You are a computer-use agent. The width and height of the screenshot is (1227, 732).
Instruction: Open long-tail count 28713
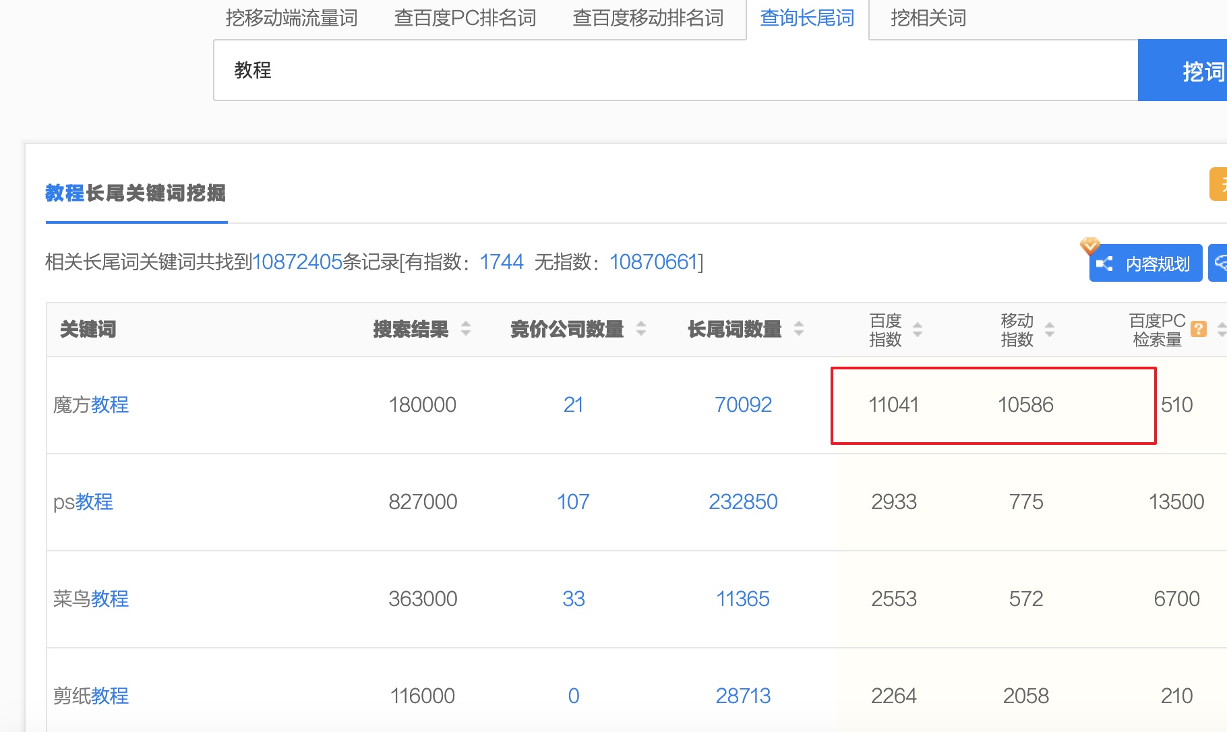[x=743, y=696]
